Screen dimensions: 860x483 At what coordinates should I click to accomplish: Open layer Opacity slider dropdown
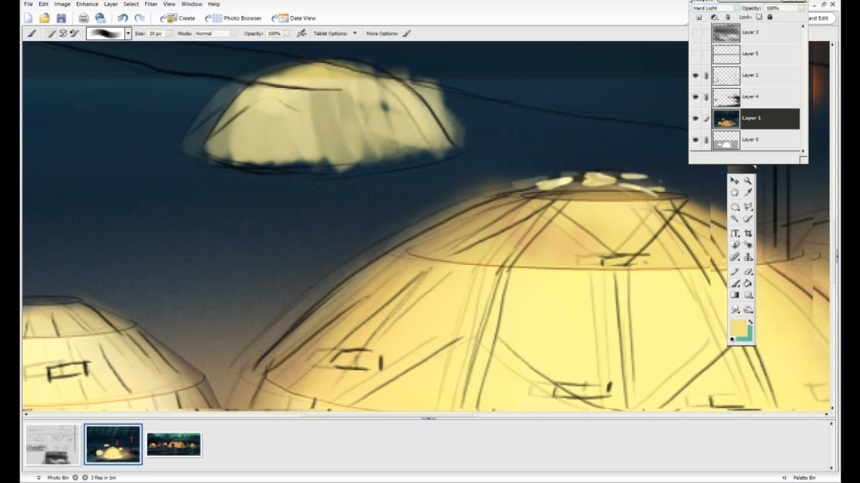pos(801,8)
